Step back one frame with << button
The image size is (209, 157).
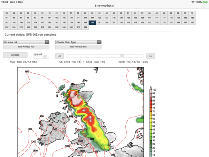click(x=60, y=55)
